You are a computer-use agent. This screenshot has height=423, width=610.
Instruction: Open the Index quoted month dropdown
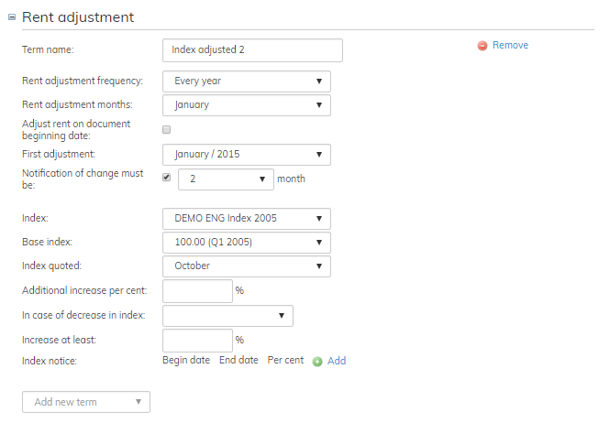246,266
